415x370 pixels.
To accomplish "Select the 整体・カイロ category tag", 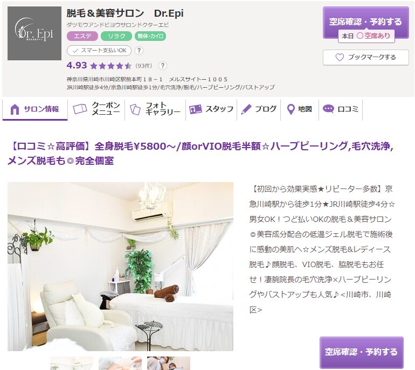I will [150, 36].
